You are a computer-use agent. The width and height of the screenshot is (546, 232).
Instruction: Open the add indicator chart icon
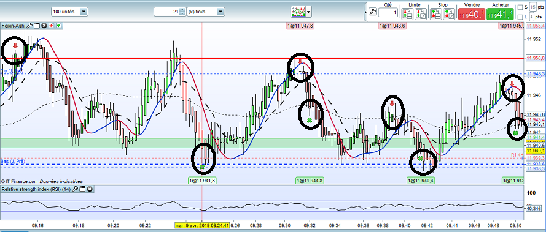pyautogui.click(x=298, y=12)
